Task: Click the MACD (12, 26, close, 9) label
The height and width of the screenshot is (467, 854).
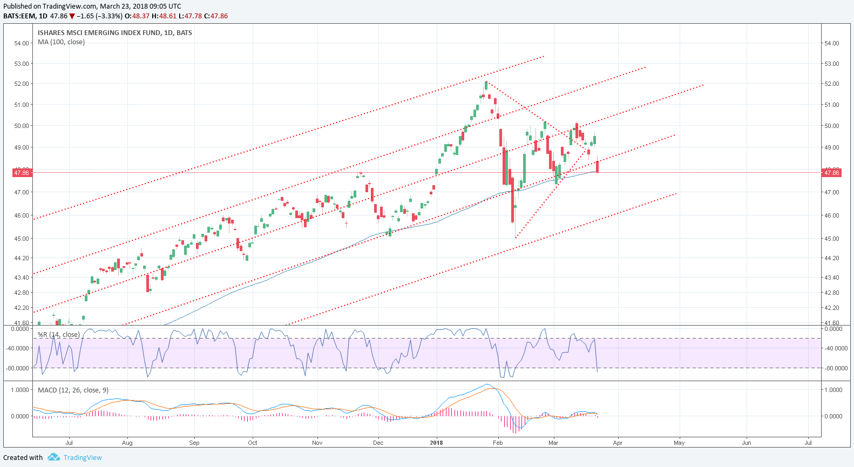Action: [x=73, y=390]
